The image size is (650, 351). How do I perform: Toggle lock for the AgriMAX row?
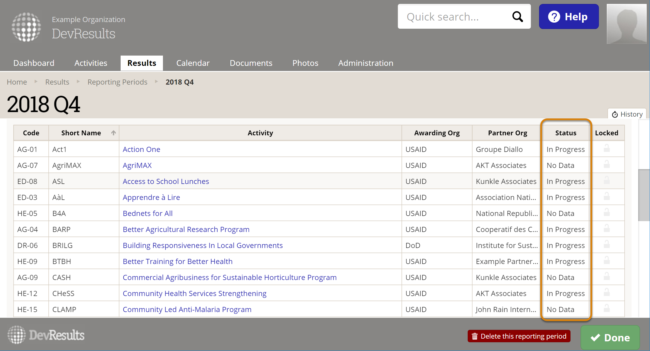point(606,165)
